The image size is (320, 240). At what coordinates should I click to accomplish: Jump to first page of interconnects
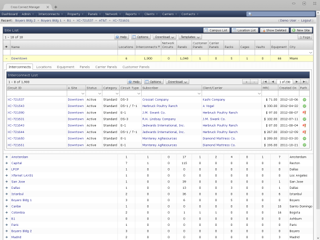[x=265, y=81]
